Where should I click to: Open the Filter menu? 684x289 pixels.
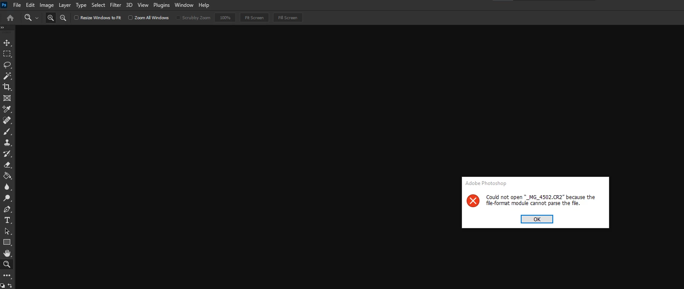pyautogui.click(x=115, y=5)
